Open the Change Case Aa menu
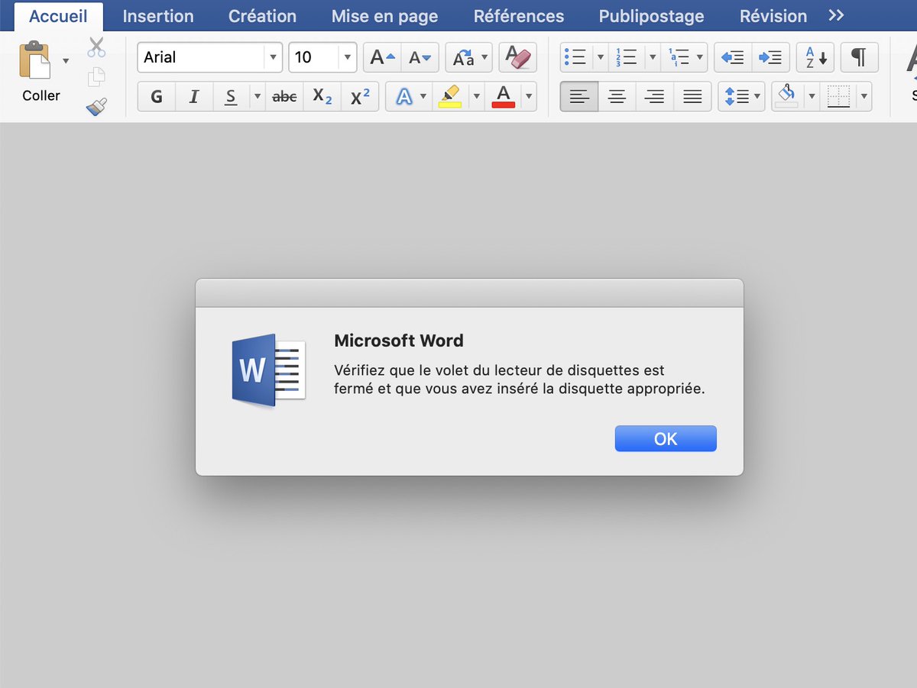Image resolution: width=917 pixels, height=688 pixels. coord(469,57)
